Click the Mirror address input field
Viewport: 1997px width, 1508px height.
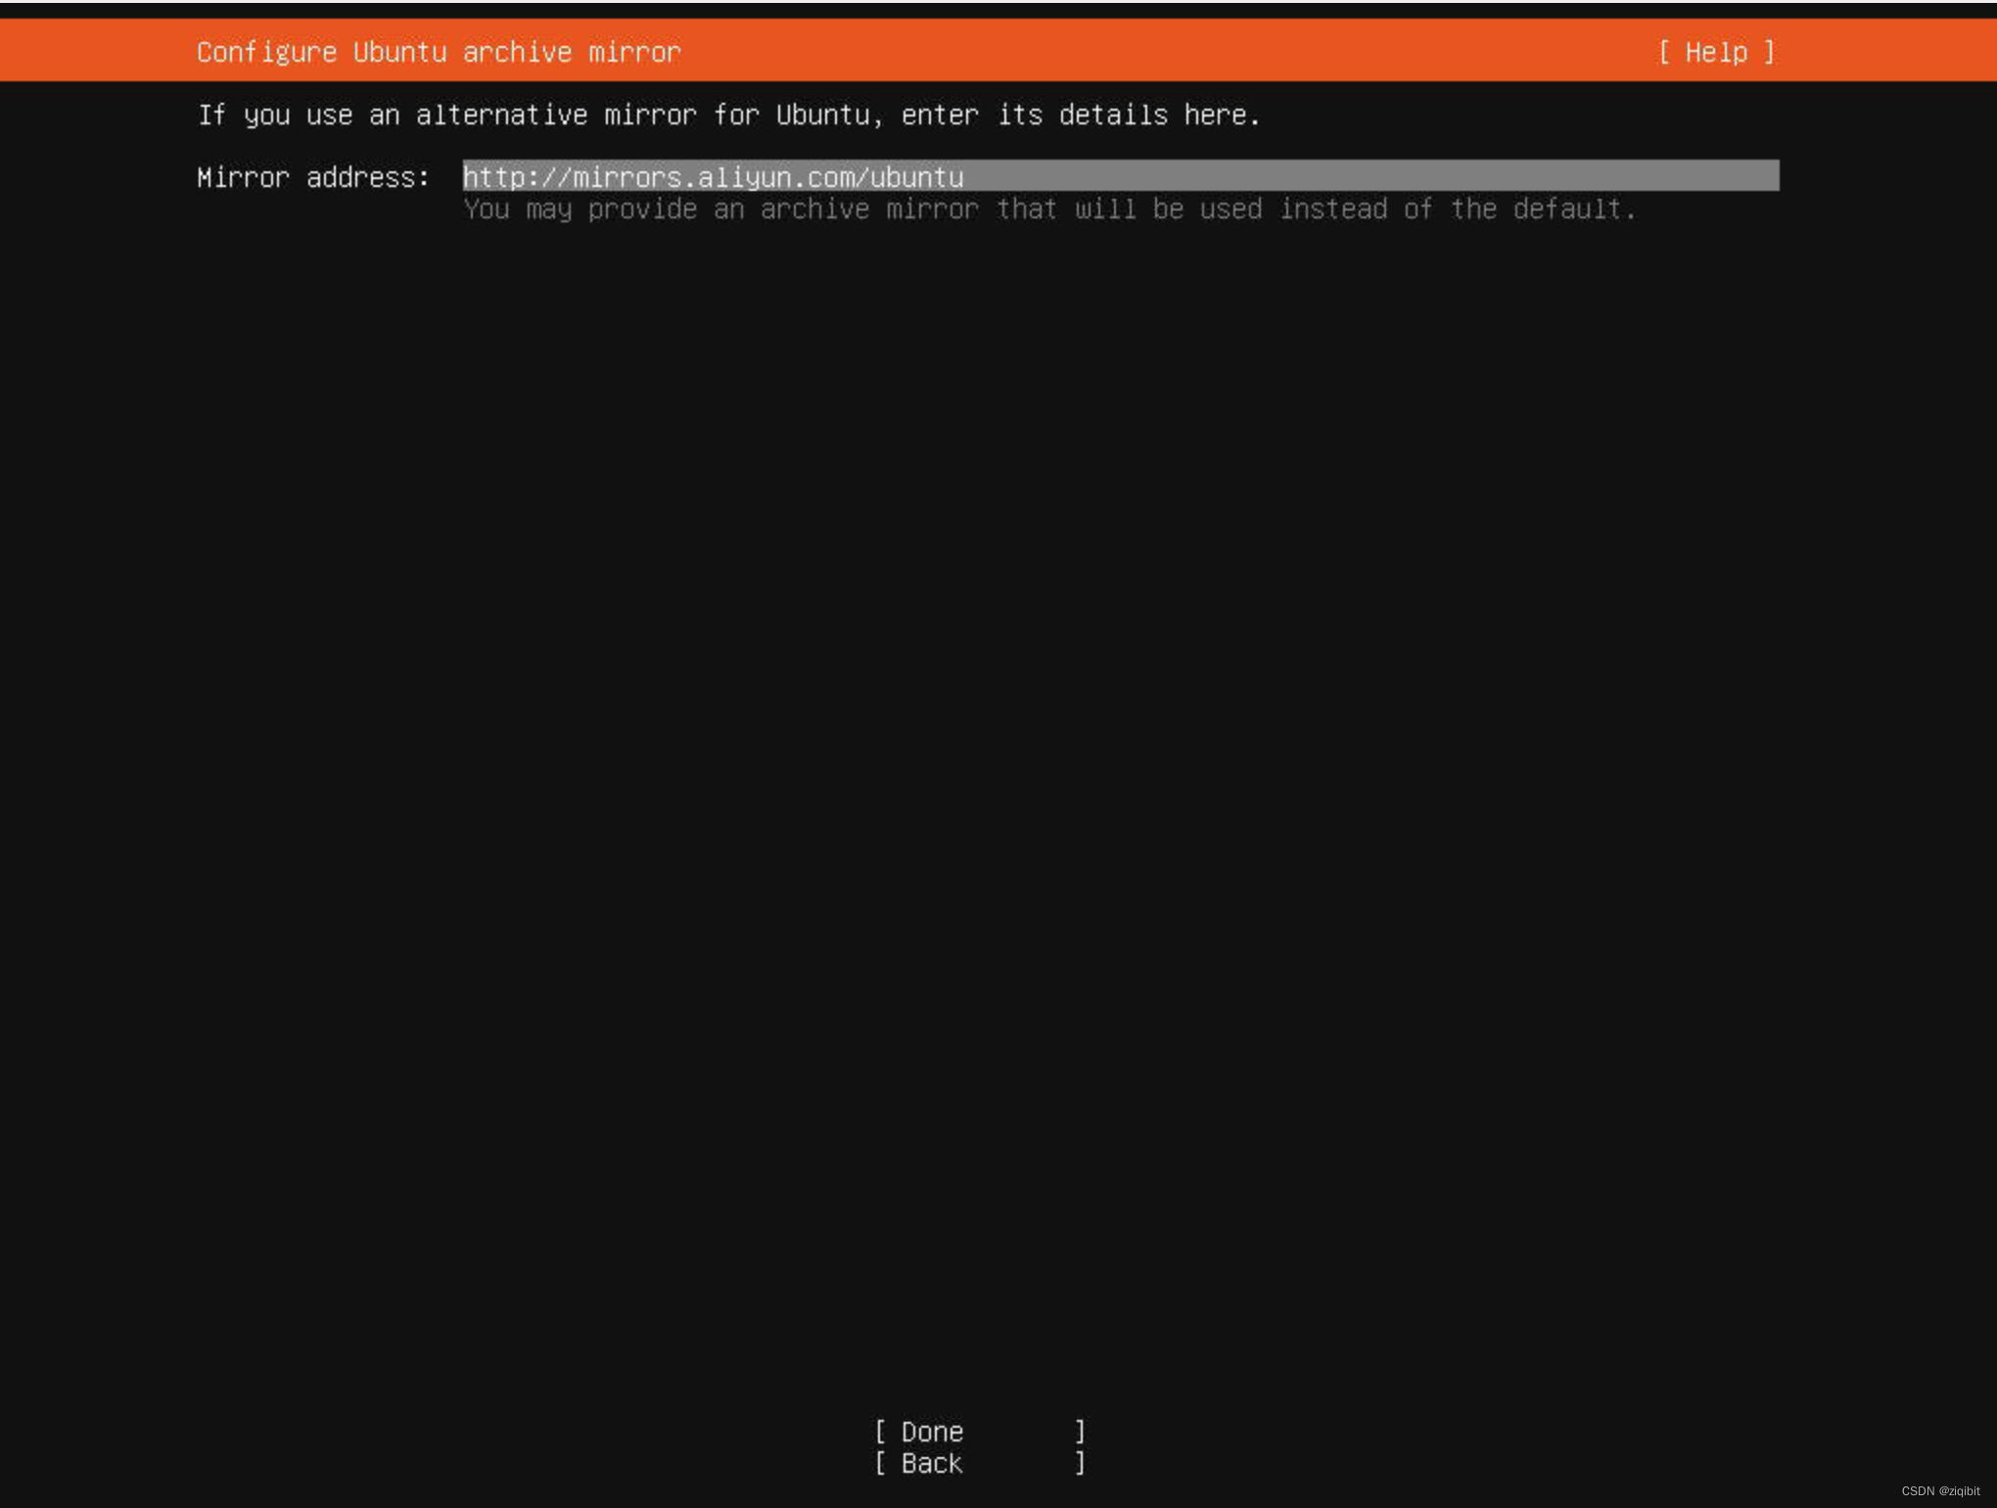[1121, 176]
